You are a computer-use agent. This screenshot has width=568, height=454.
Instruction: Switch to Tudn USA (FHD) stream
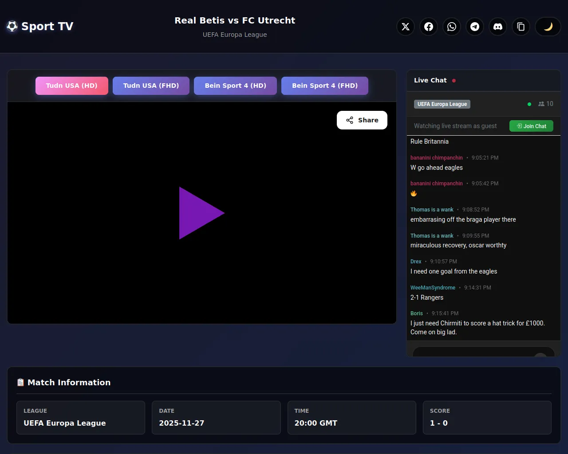click(x=151, y=86)
